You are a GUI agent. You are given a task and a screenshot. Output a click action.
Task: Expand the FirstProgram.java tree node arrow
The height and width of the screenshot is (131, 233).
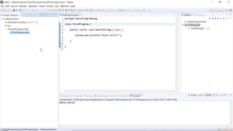point(9,32)
